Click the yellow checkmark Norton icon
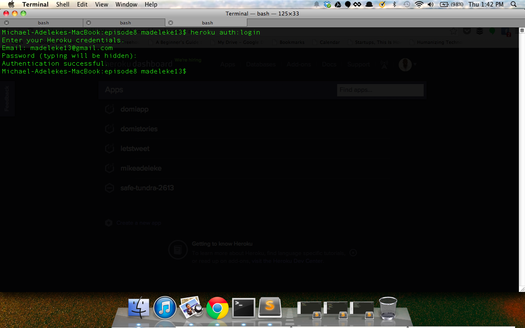Image resolution: width=525 pixels, height=328 pixels. click(382, 5)
